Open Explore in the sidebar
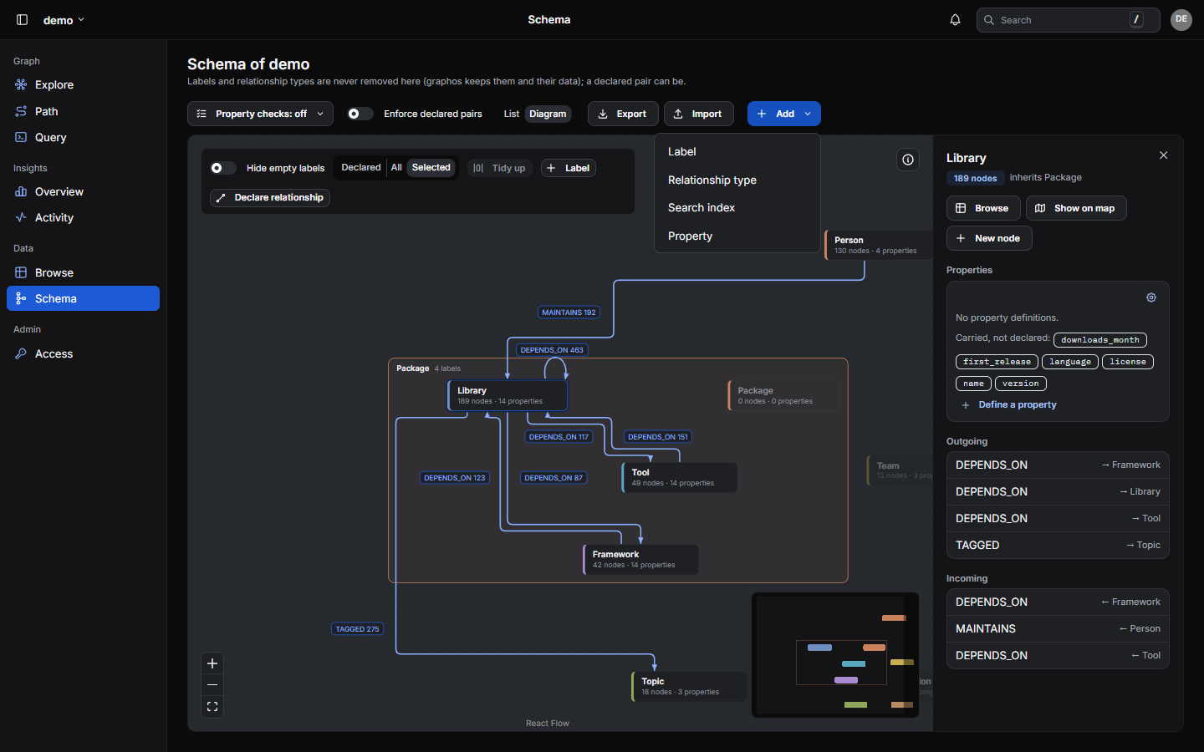1204x752 pixels. coord(83,84)
